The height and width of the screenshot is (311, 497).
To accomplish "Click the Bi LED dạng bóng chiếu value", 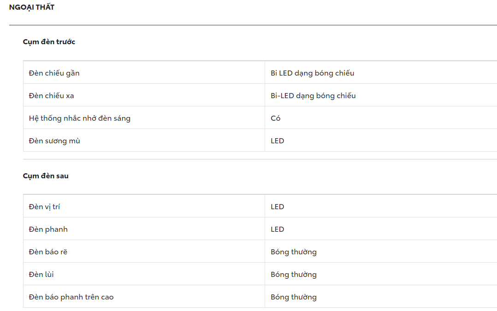I will [312, 73].
